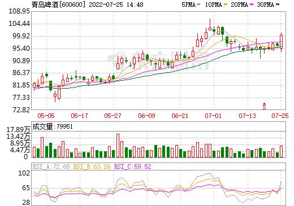Viewport: 294px width, 206px height.
Task: Click price axis label 81.85
Action: tap(21, 85)
